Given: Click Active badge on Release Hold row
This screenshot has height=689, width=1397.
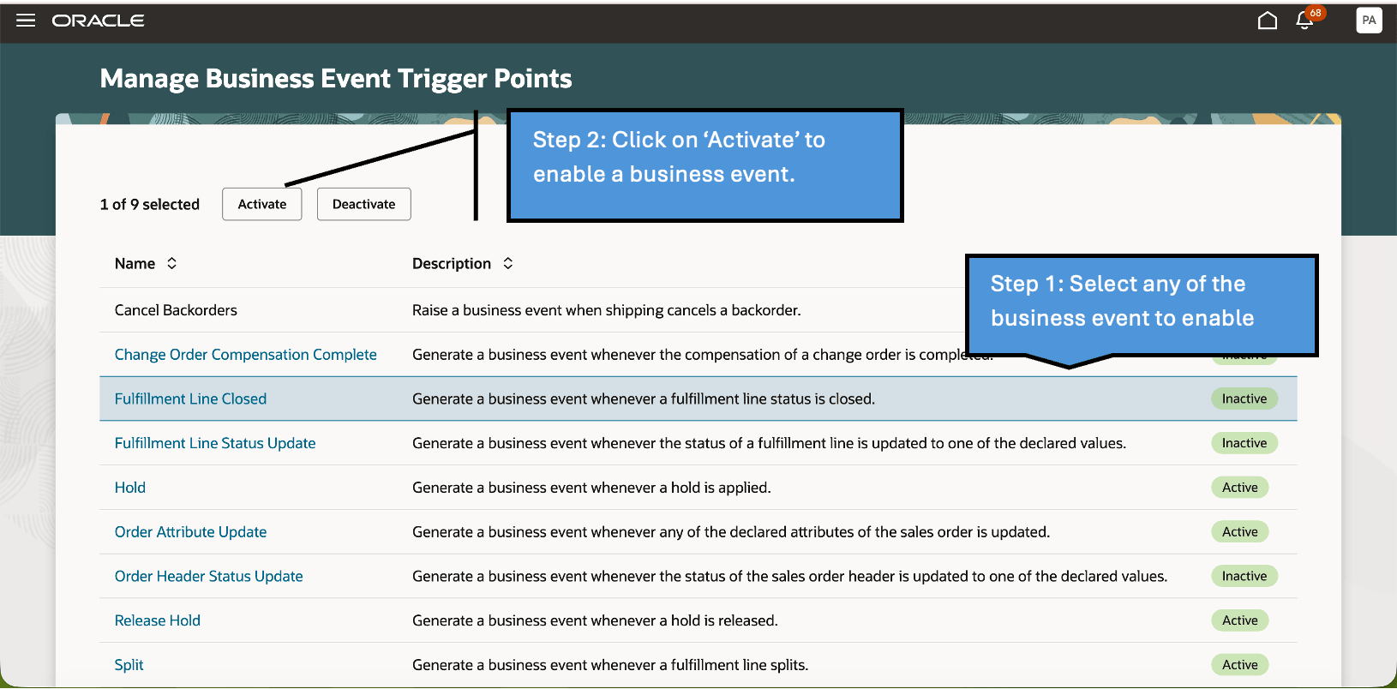Looking at the screenshot, I should (x=1240, y=620).
